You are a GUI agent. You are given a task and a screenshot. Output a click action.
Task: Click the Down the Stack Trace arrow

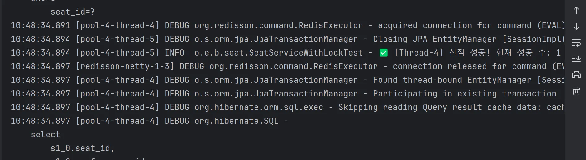click(x=576, y=27)
